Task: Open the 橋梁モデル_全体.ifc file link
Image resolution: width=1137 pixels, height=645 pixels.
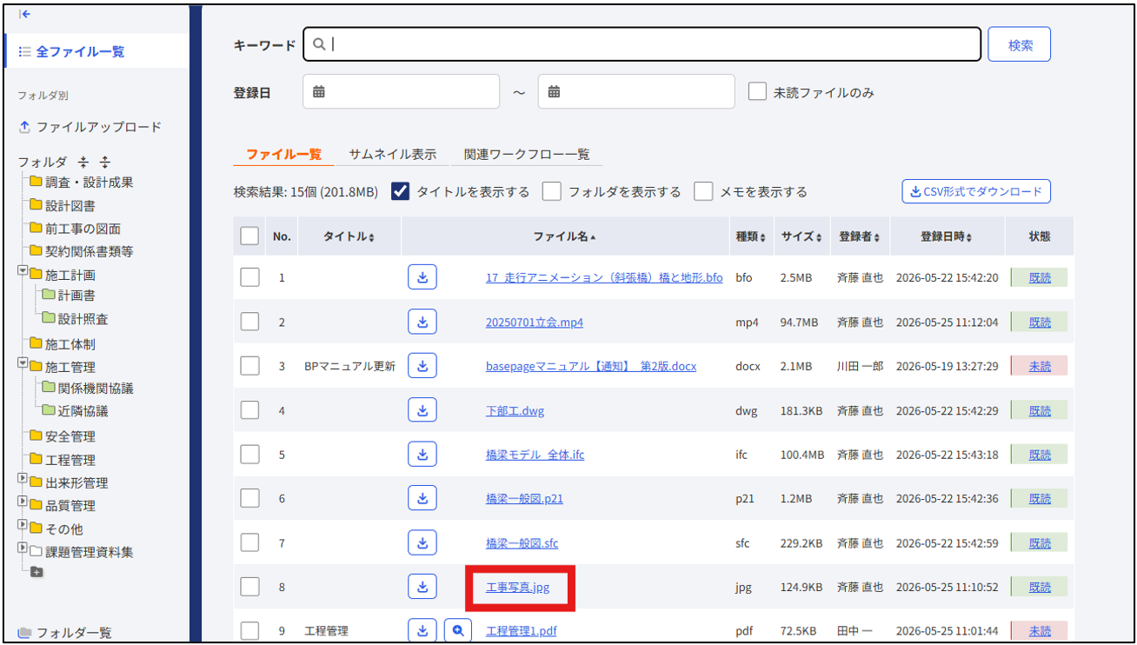Action: click(x=535, y=455)
